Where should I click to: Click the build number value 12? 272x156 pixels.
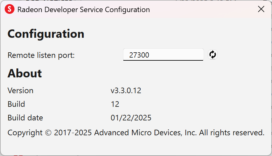pos(115,104)
